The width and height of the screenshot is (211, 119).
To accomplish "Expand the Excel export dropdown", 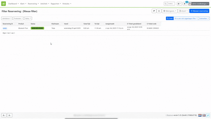I will coord(183,11).
